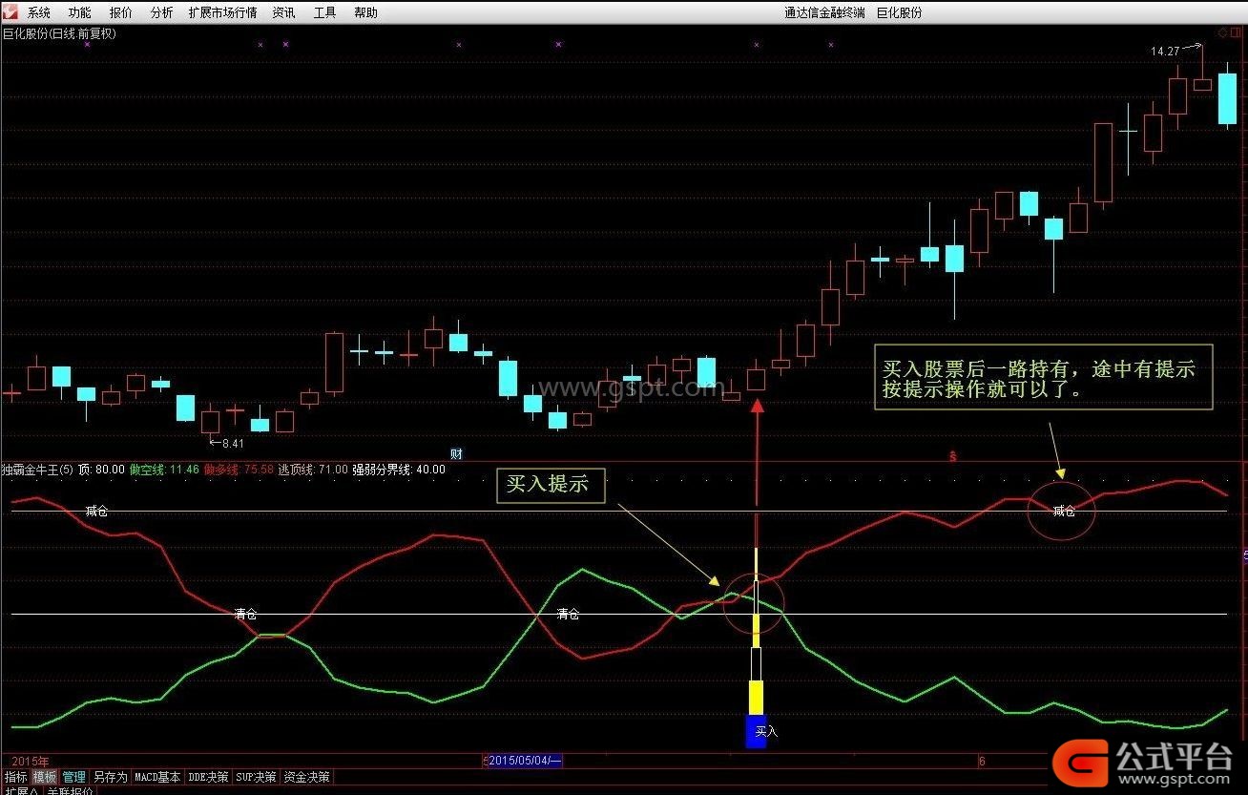The width and height of the screenshot is (1248, 795).
Task: Load the 资金决策 template
Action: click(x=307, y=778)
